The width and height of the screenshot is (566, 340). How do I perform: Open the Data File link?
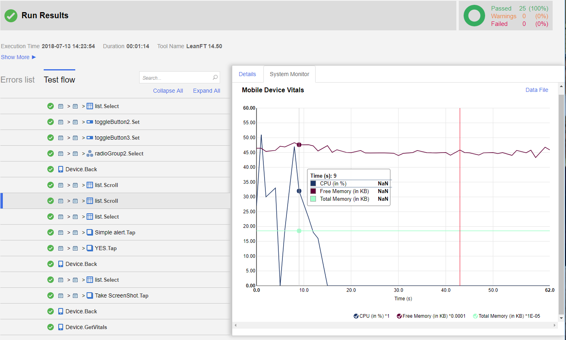coord(536,90)
